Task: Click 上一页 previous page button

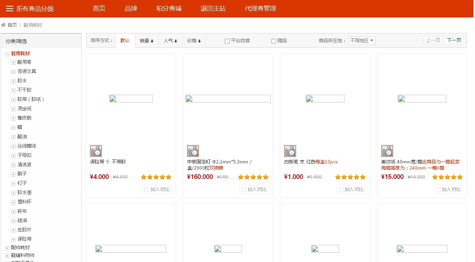Action: (x=433, y=40)
